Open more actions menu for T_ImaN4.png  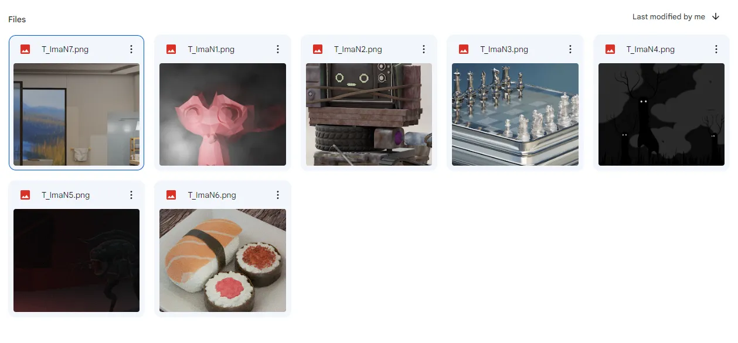pyautogui.click(x=716, y=49)
